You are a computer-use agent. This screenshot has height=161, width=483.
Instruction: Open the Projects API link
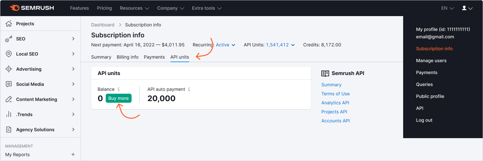click(x=334, y=112)
